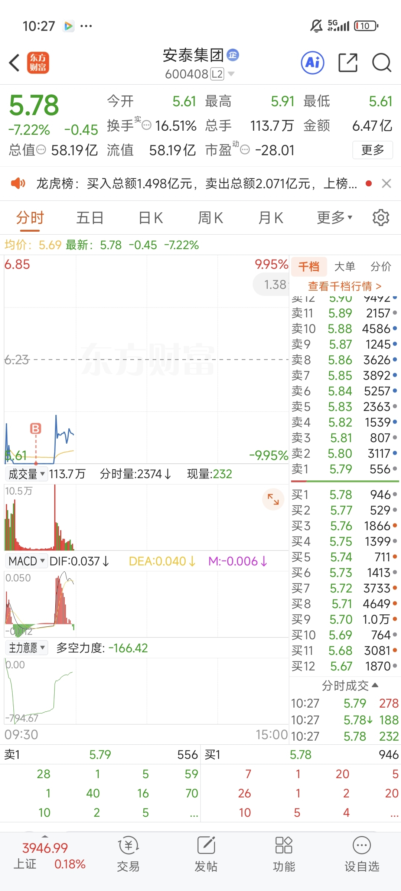Switch to the 大单 tab
Image resolution: width=401 pixels, height=891 pixels.
(x=345, y=267)
